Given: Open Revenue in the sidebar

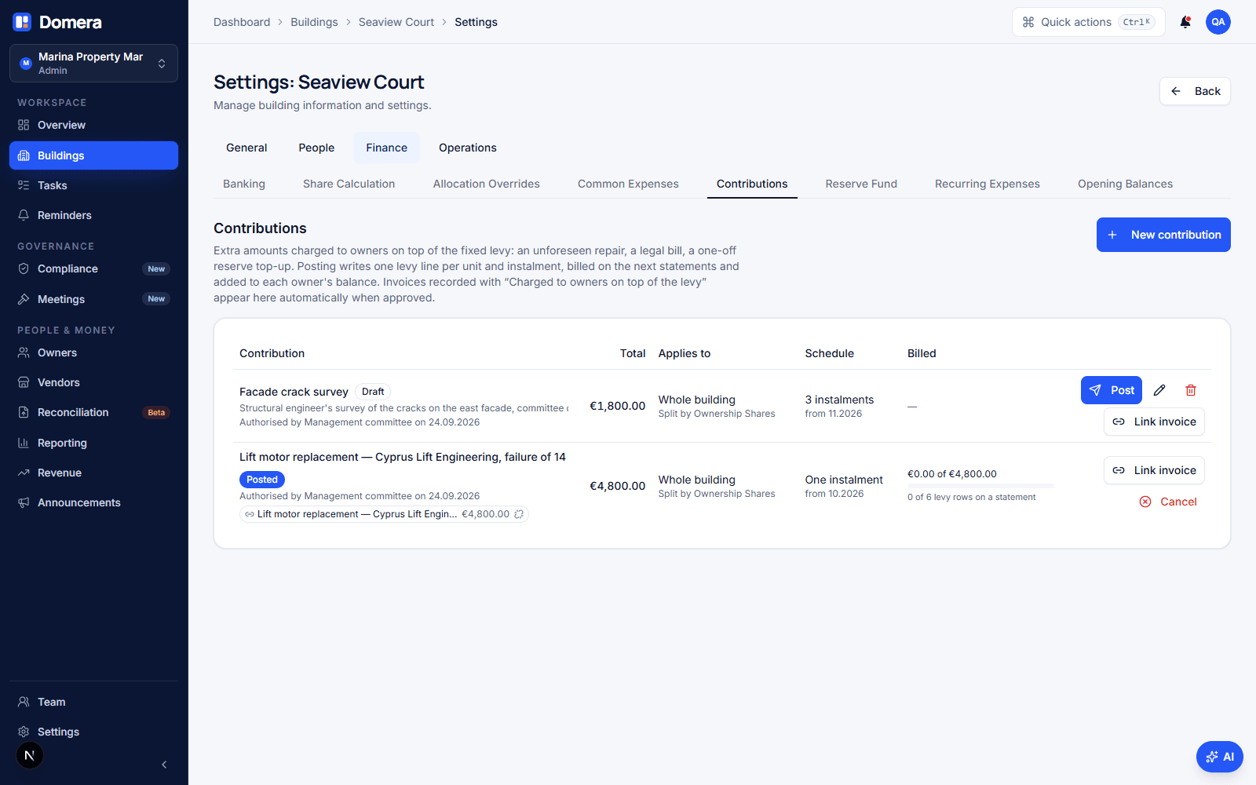Looking at the screenshot, I should (x=93, y=473).
